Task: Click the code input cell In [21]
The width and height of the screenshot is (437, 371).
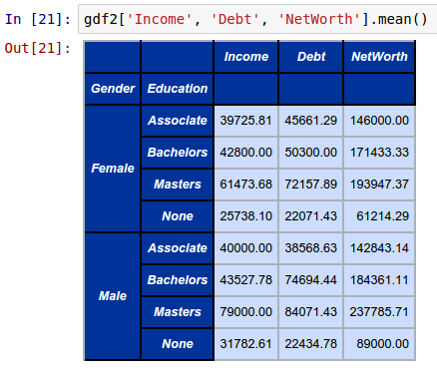Action: click(x=257, y=19)
